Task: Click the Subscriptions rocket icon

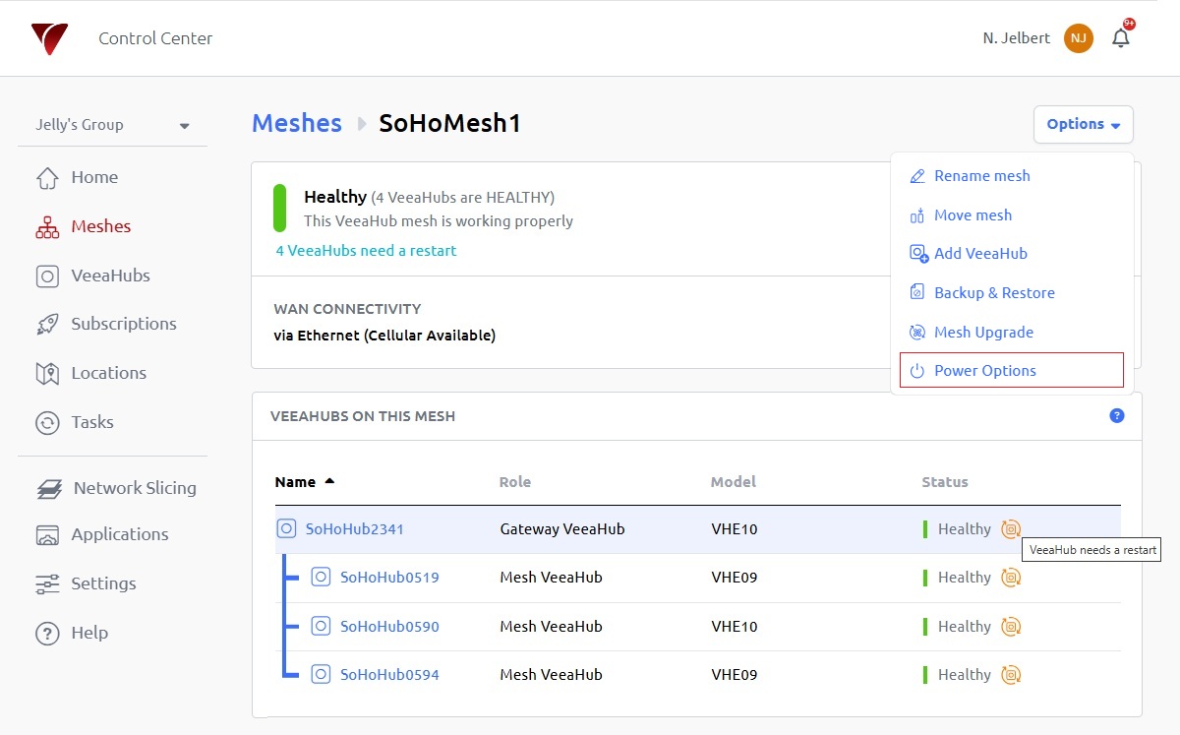Action: 47,325
